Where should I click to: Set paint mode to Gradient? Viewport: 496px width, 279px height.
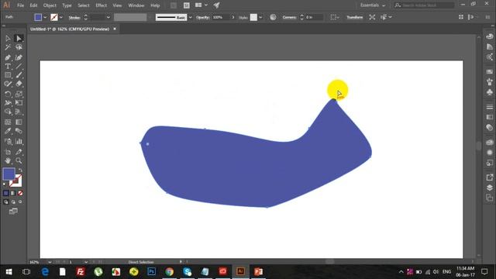coord(13,193)
